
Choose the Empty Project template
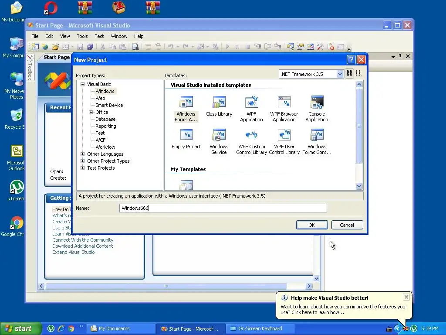pyautogui.click(x=186, y=139)
